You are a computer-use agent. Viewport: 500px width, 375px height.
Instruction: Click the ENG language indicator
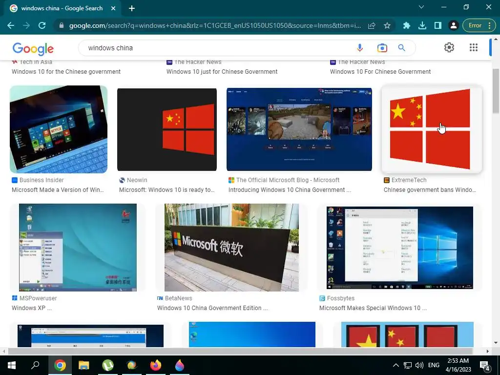pyautogui.click(x=434, y=365)
